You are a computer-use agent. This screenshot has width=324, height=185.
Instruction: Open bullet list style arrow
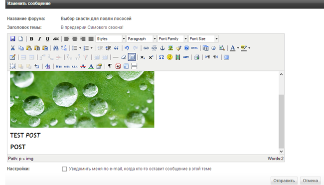tap(80, 48)
